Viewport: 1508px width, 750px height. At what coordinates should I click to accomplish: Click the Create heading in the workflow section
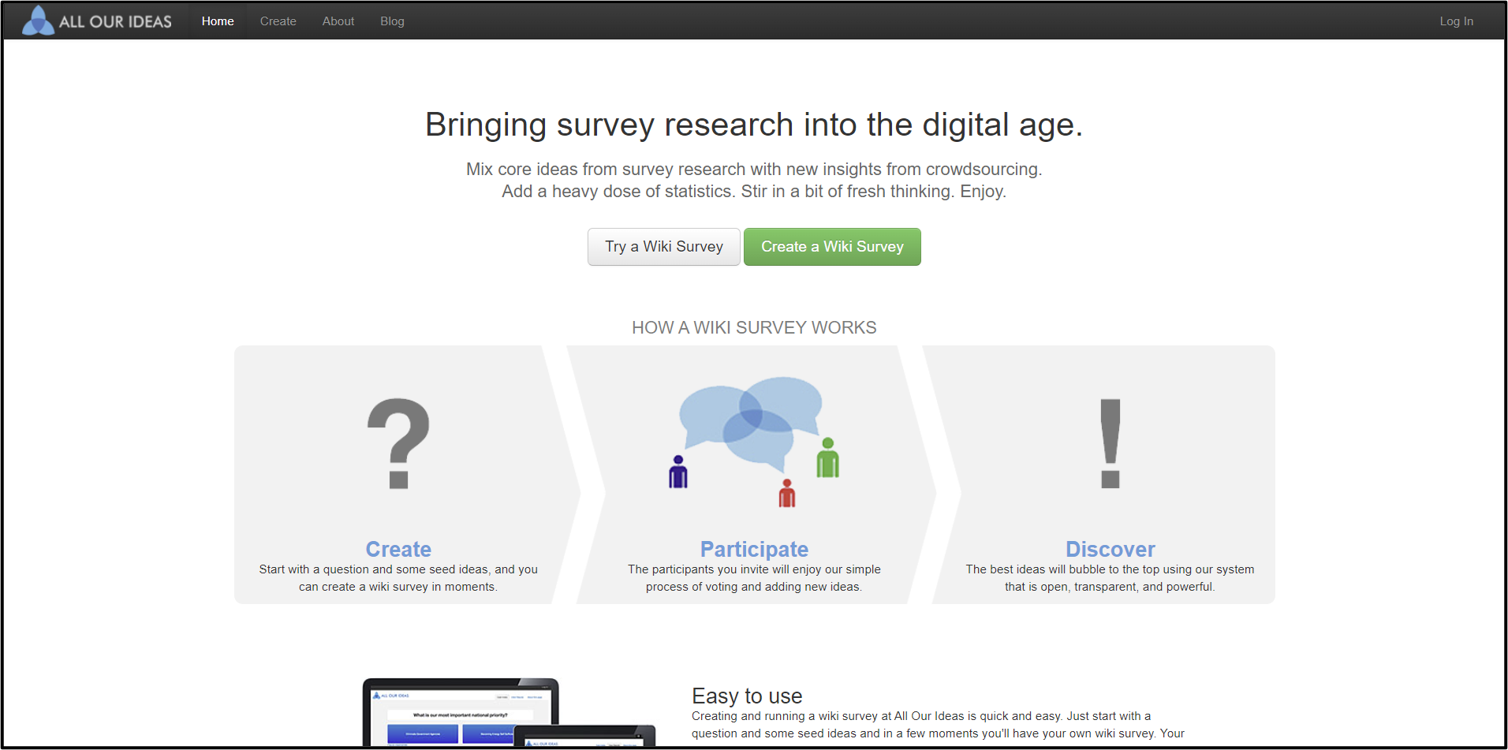[398, 549]
